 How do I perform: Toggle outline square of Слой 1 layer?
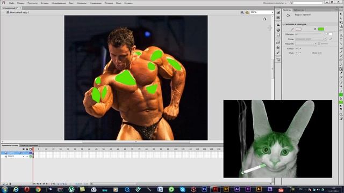(x=31, y=156)
